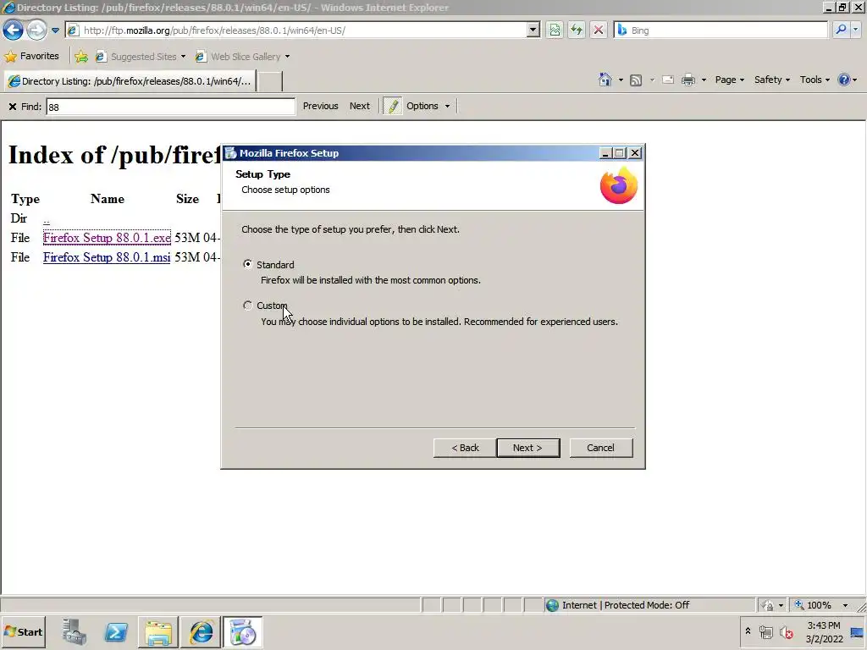Switch to Firefox Setup installer on the taskbar

(x=242, y=631)
